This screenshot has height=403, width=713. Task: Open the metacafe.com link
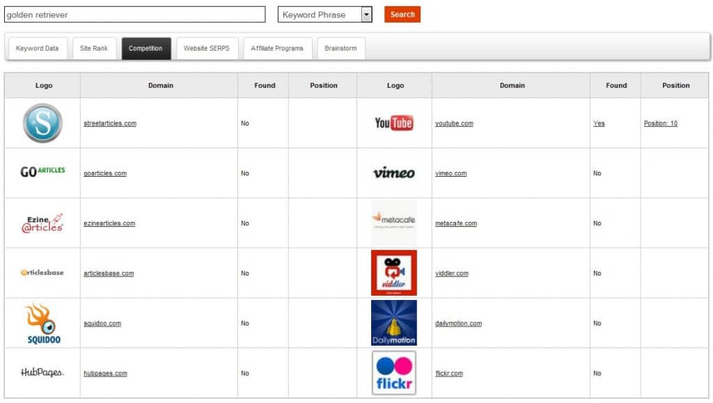pyautogui.click(x=456, y=223)
